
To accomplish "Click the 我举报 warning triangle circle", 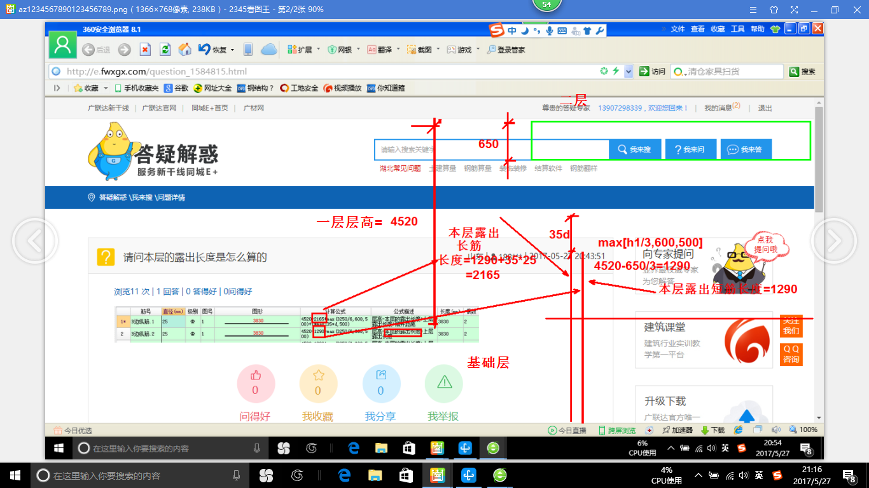I will click(x=444, y=384).
